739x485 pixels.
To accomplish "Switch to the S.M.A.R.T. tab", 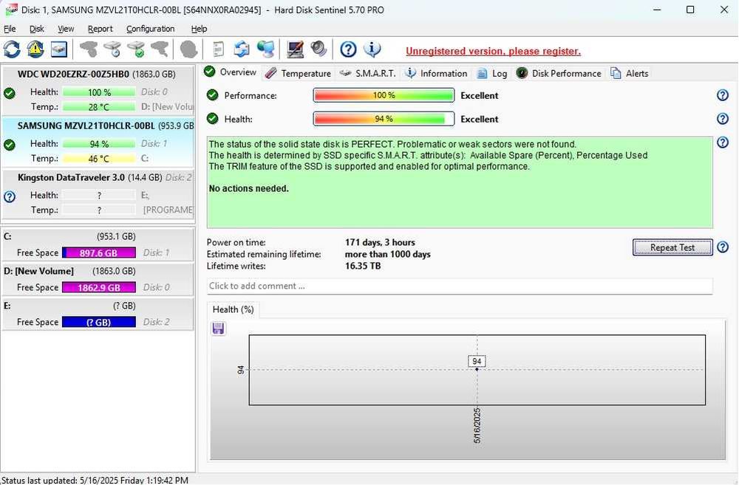I will (367, 74).
